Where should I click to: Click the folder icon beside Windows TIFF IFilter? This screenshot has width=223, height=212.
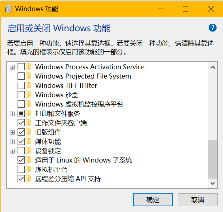coord(29,86)
